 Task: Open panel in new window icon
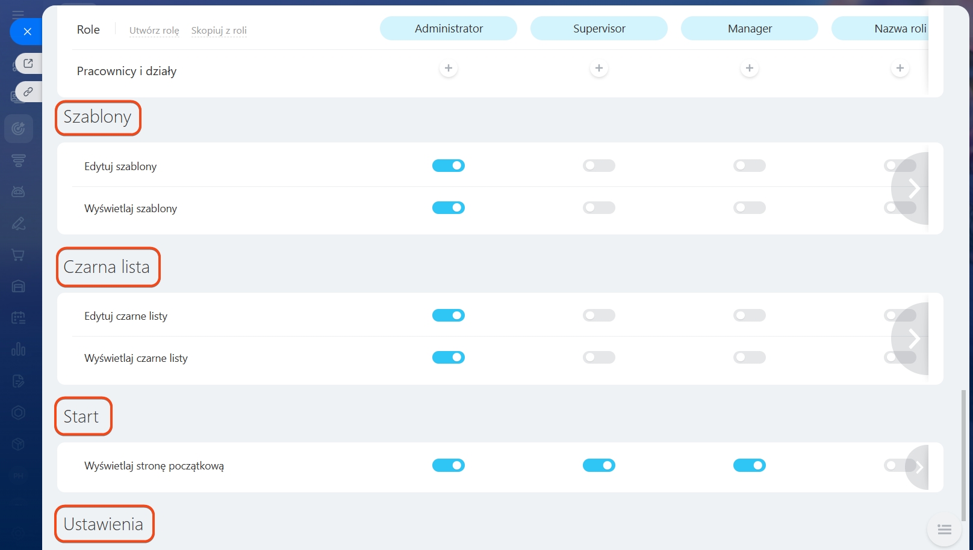pyautogui.click(x=28, y=63)
